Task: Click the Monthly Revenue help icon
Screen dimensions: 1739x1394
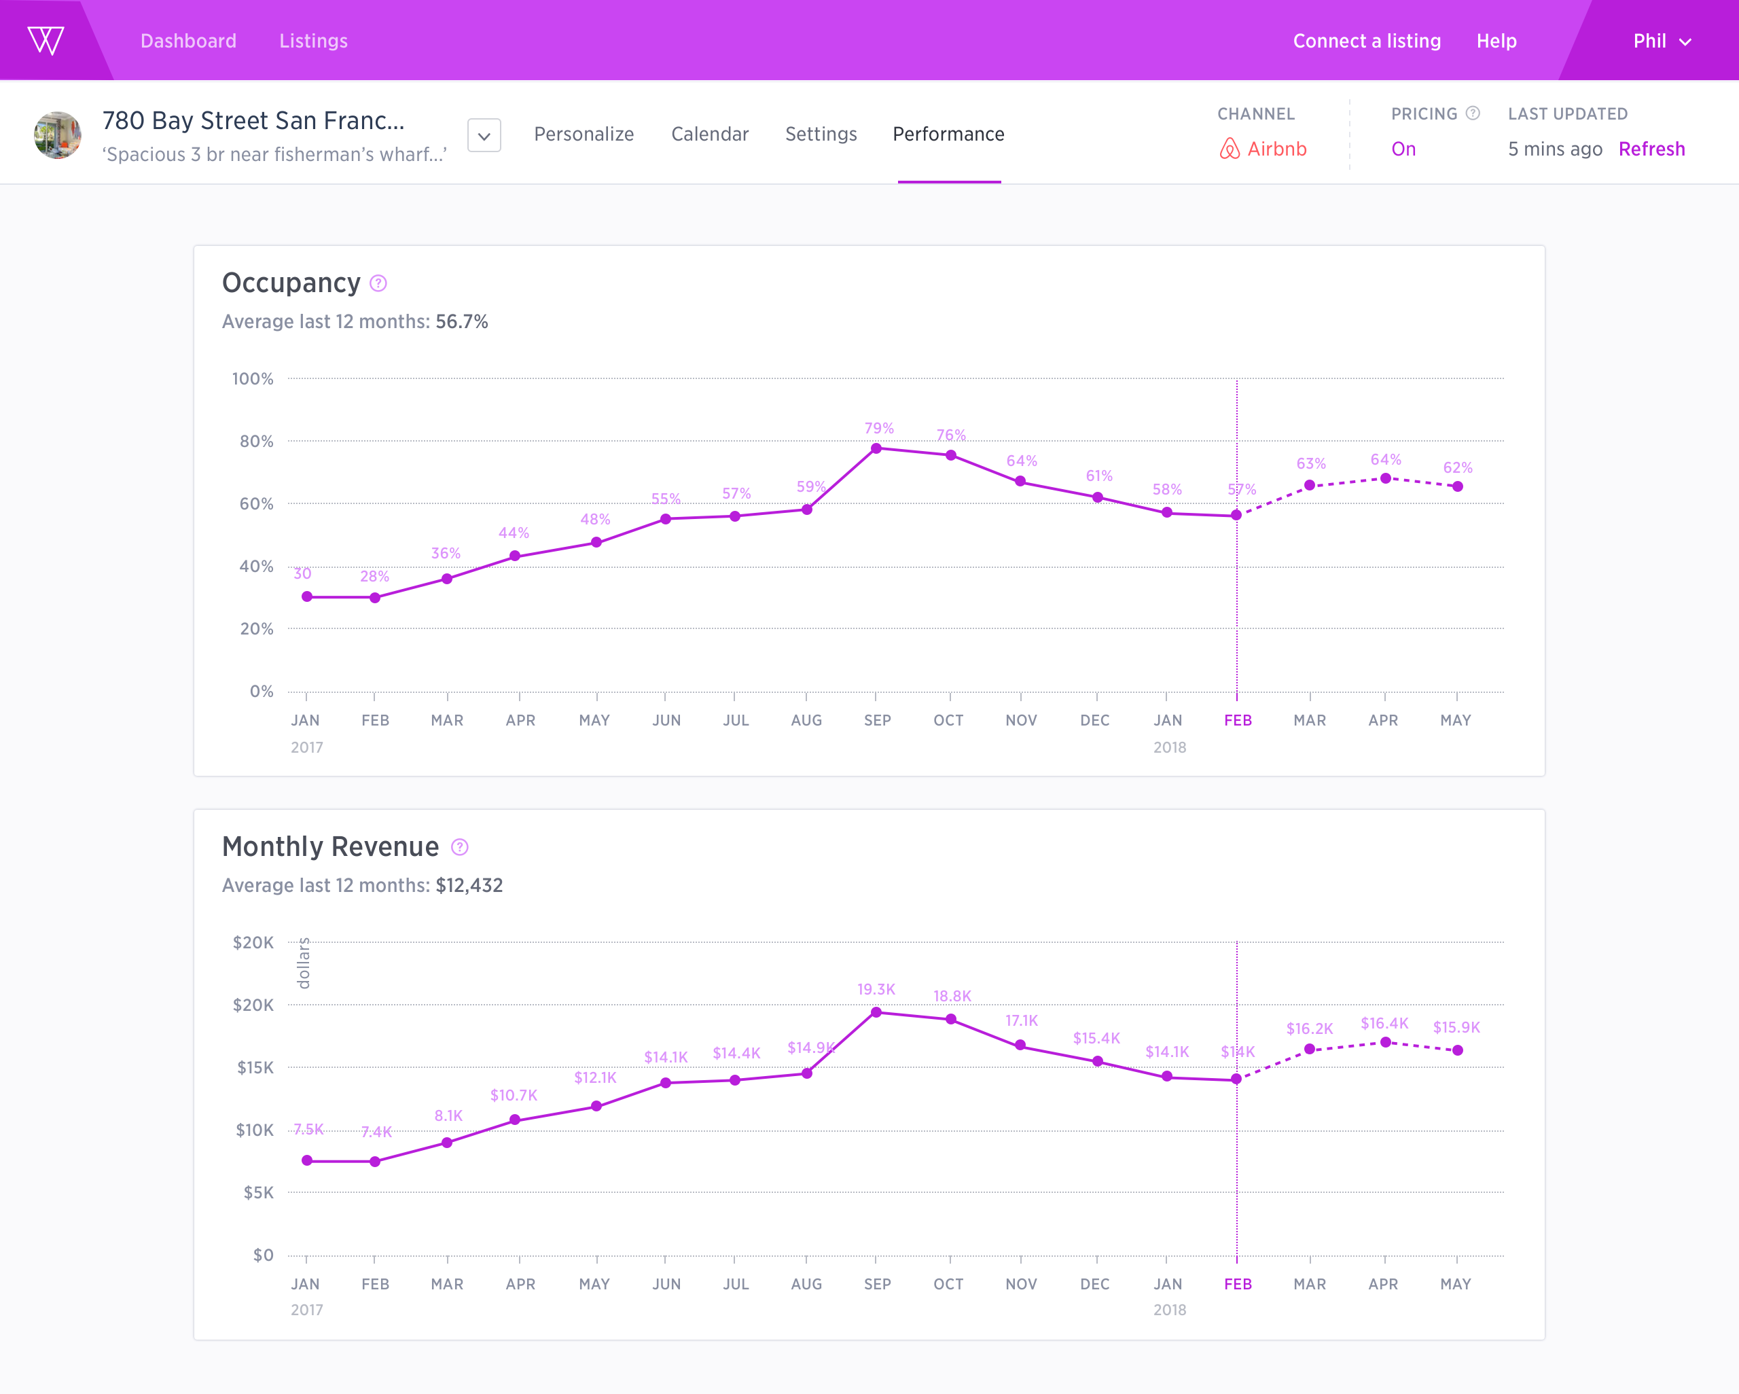Action: [x=460, y=847]
